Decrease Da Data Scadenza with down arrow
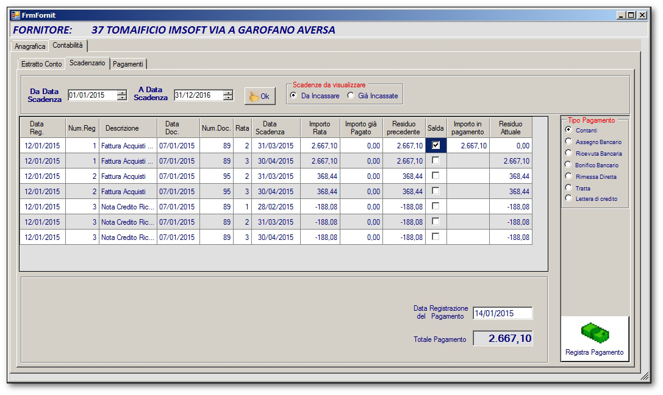Screen dimensions: 663x395 122,98
